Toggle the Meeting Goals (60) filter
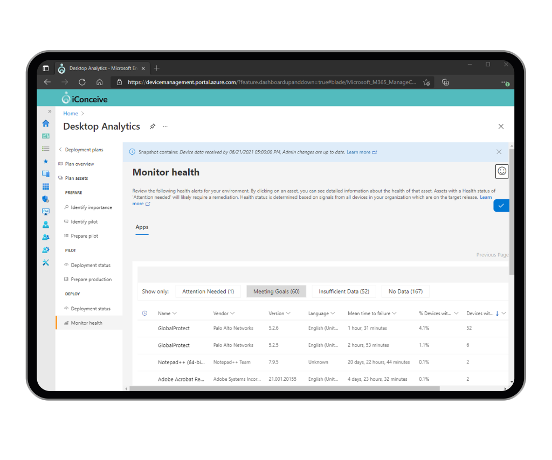Screen dimensions: 552x460 [x=277, y=291]
